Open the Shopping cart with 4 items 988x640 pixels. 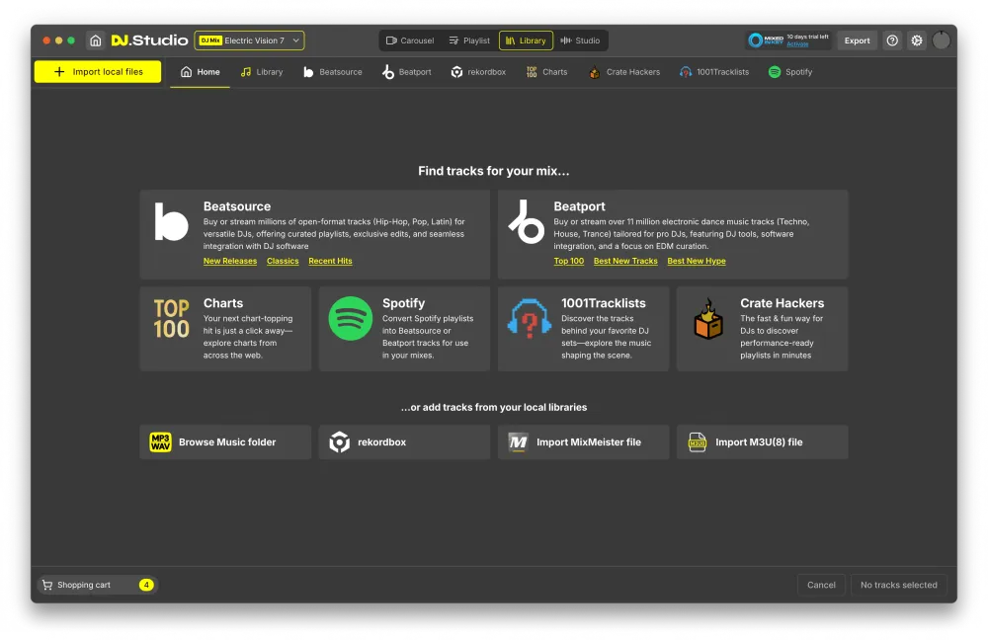pos(97,585)
